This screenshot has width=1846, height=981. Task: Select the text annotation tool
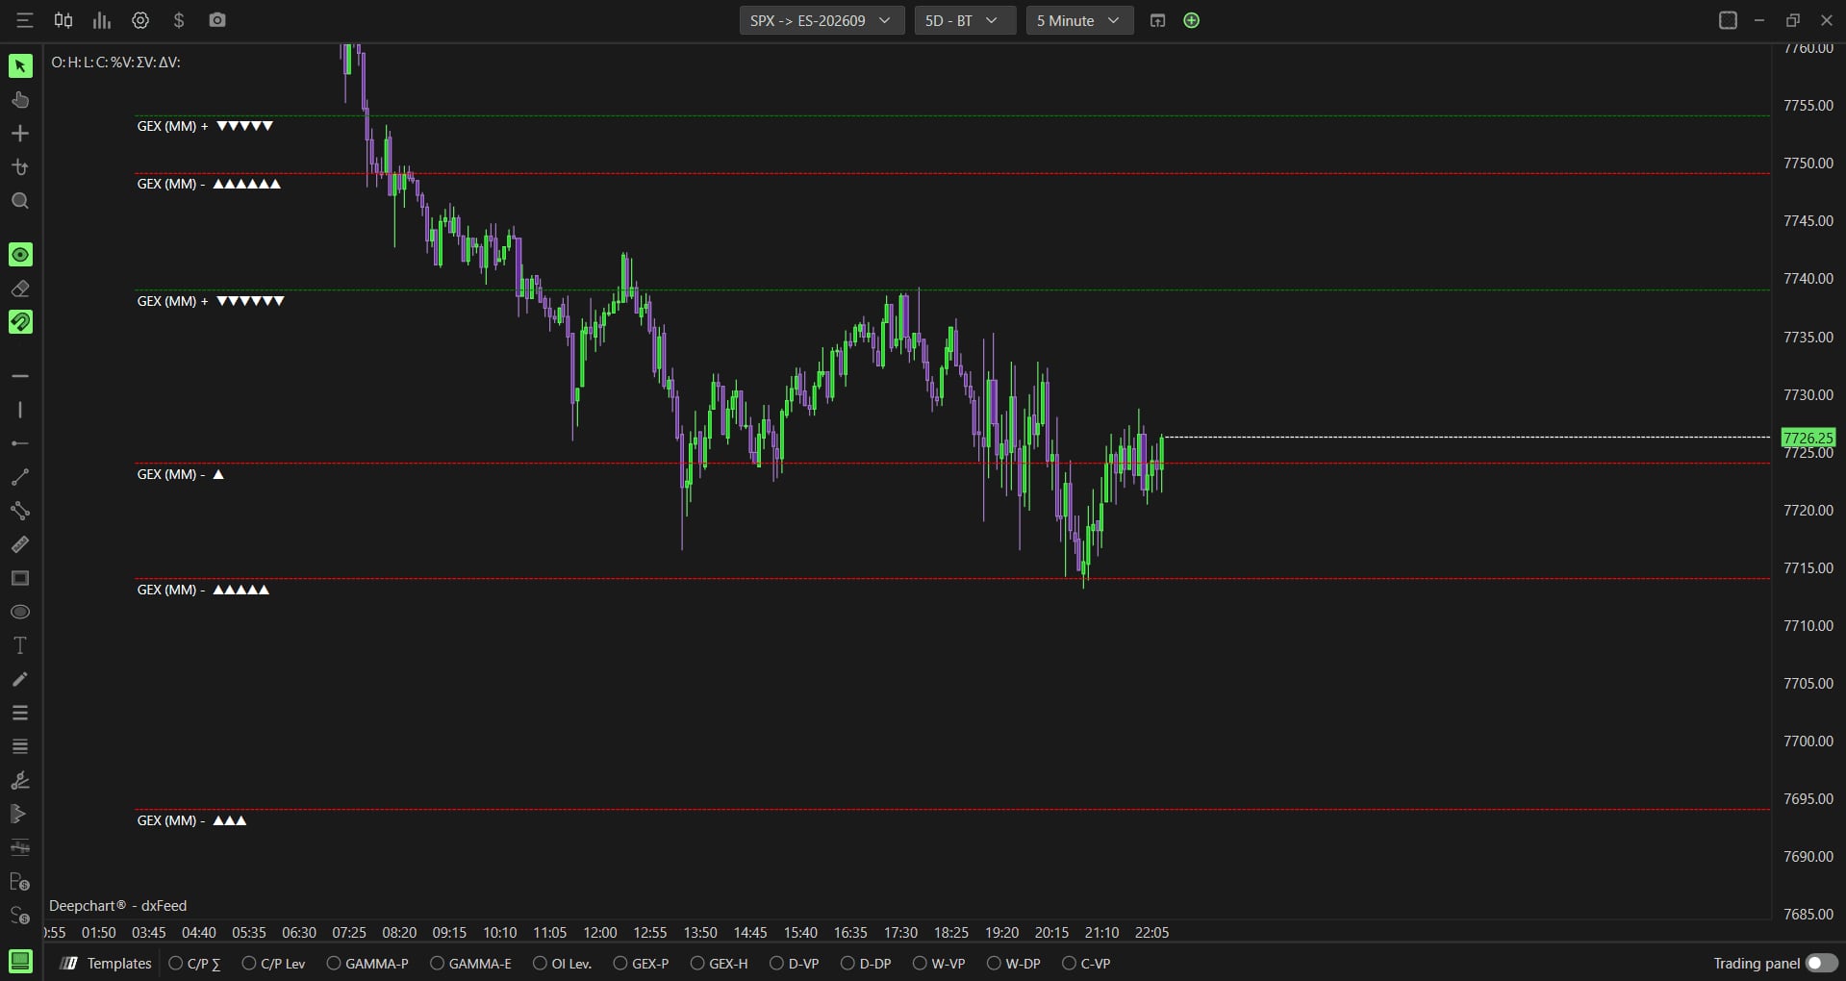[20, 645]
